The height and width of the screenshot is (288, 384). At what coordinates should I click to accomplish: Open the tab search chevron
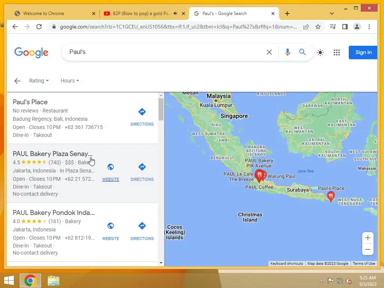pos(332,13)
